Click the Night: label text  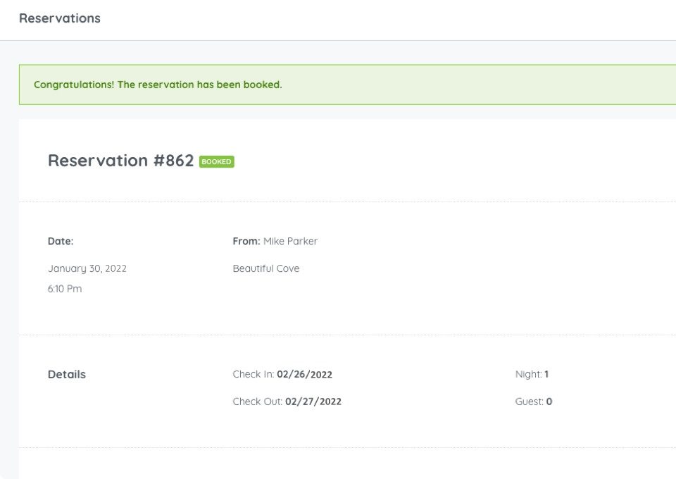pos(529,374)
